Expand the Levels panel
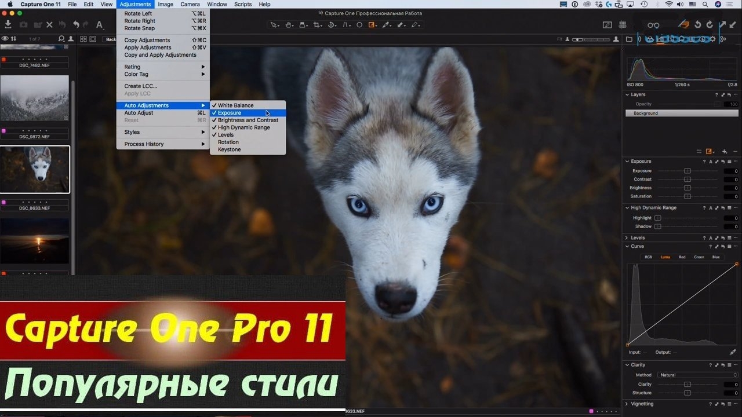 (x=627, y=237)
